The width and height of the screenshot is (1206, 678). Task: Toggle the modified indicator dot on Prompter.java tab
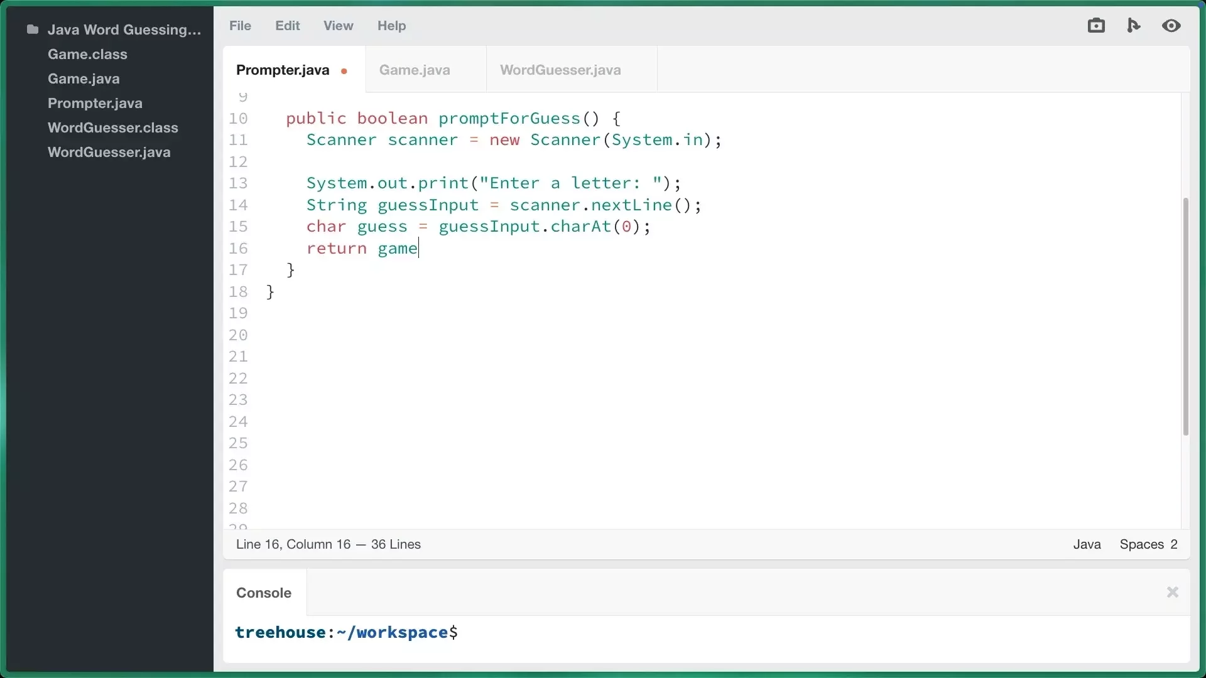pyautogui.click(x=344, y=71)
